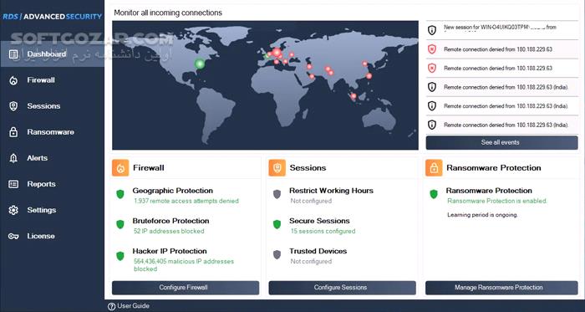Click the green shield beside Ransomware Protection status

434,194
